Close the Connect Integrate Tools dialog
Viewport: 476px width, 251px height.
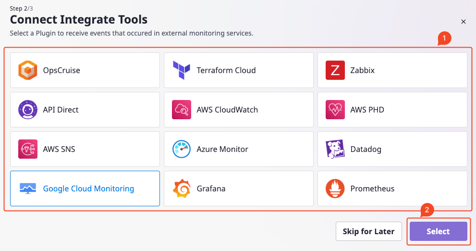point(463,22)
